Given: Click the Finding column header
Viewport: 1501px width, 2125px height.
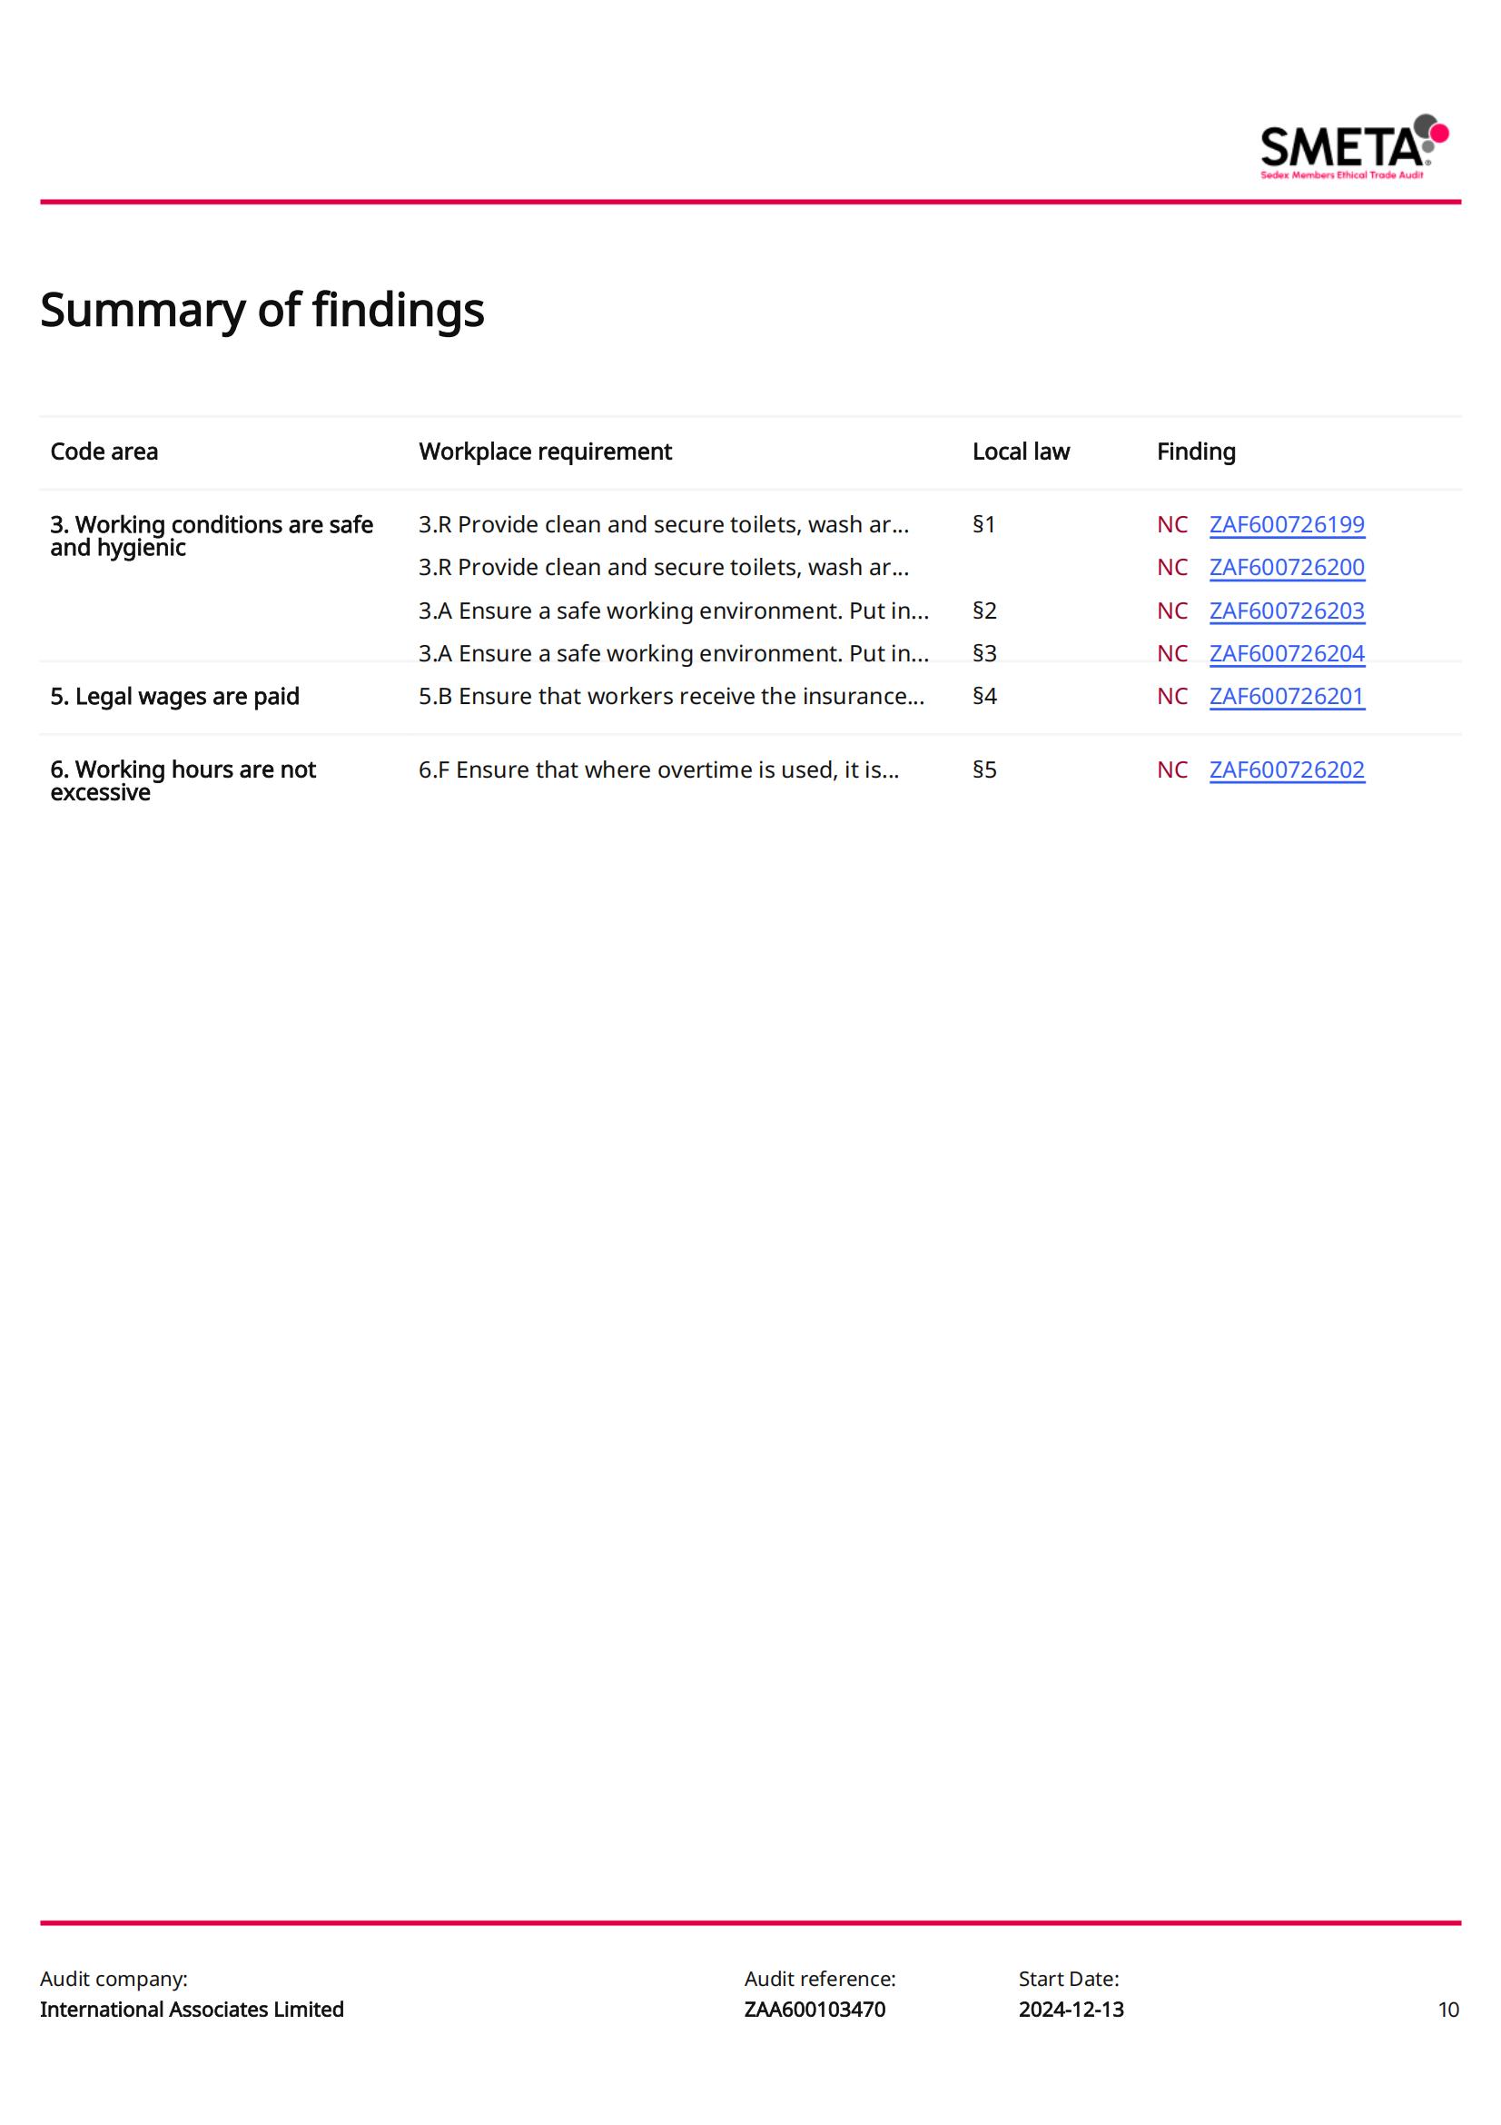Looking at the screenshot, I should tap(1195, 452).
